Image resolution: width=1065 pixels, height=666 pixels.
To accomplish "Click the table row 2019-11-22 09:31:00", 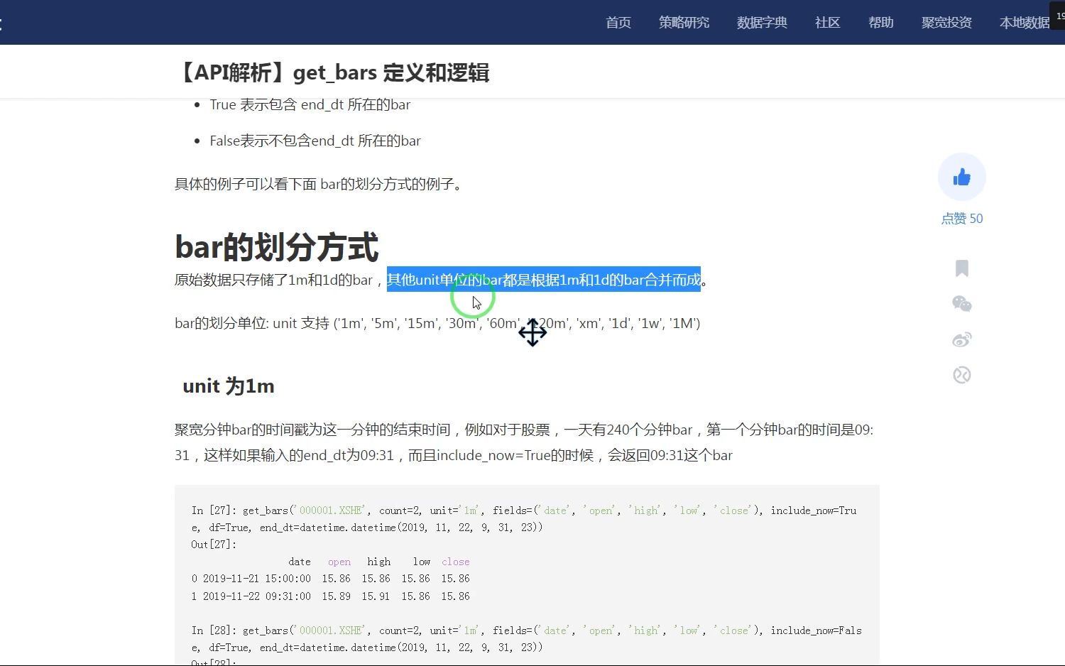I will (331, 596).
